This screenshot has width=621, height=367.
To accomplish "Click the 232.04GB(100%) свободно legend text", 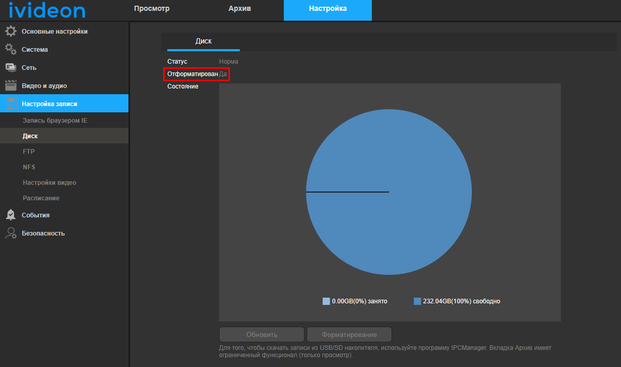I will tap(461, 301).
